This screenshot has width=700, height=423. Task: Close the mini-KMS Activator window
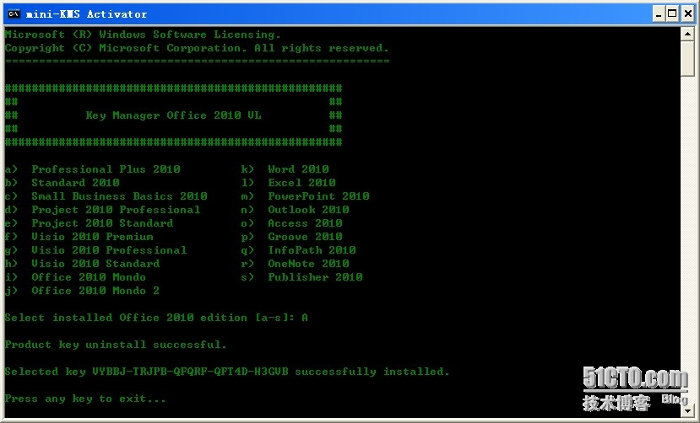click(x=688, y=14)
